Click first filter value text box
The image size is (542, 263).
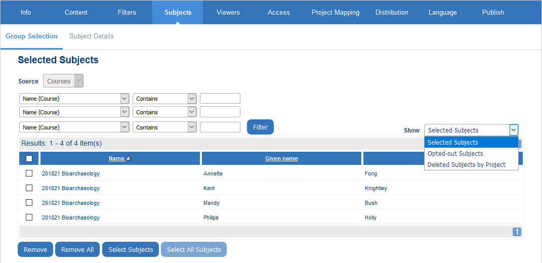220,99
